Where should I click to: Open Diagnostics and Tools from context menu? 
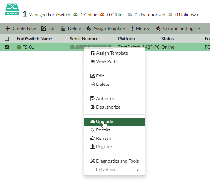(x=114, y=161)
